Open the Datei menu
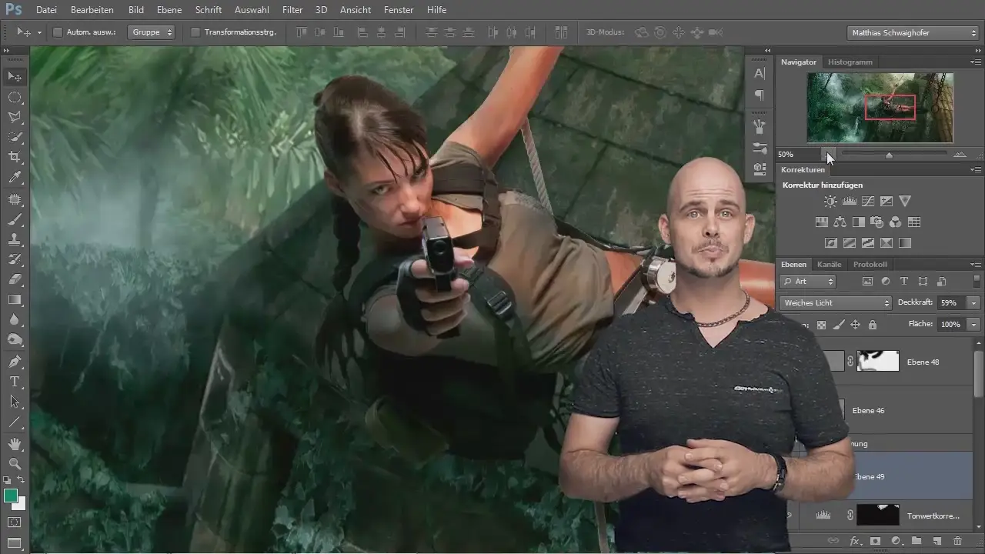985x554 pixels. coord(46,10)
